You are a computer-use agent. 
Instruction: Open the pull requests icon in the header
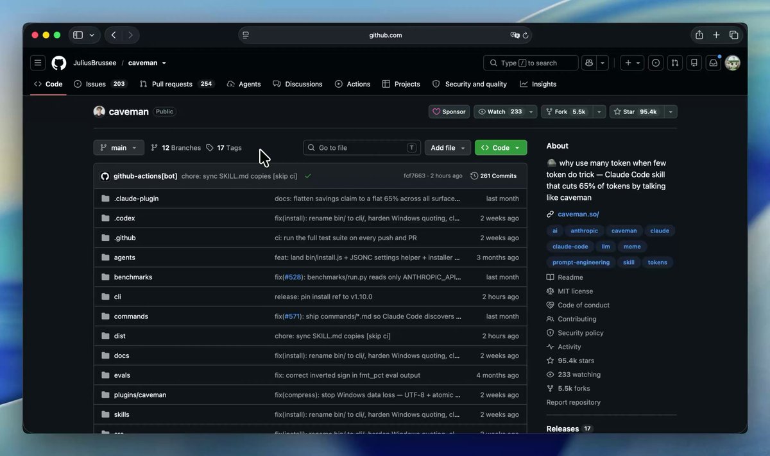click(674, 63)
